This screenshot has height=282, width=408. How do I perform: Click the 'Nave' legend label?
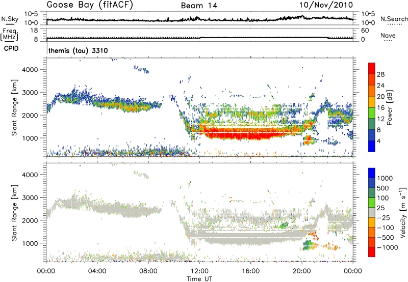coord(388,36)
